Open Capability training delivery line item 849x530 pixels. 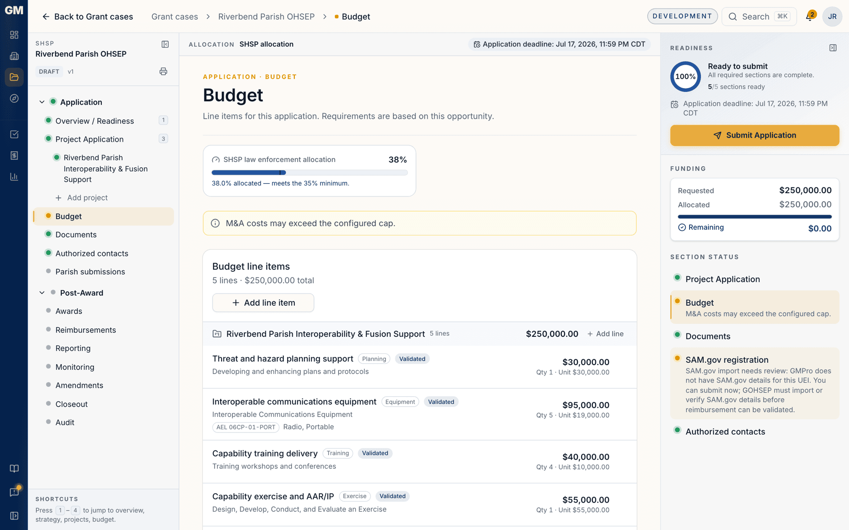pyautogui.click(x=419, y=462)
